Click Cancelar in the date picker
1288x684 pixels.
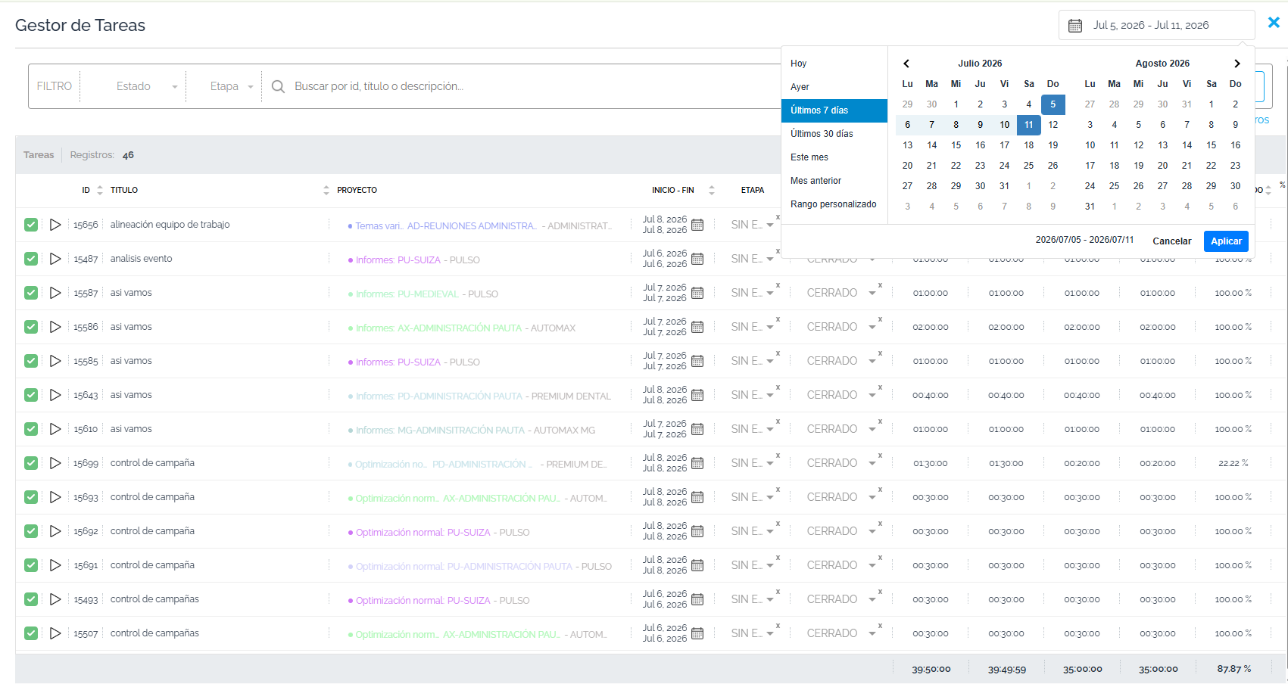pyautogui.click(x=1171, y=241)
